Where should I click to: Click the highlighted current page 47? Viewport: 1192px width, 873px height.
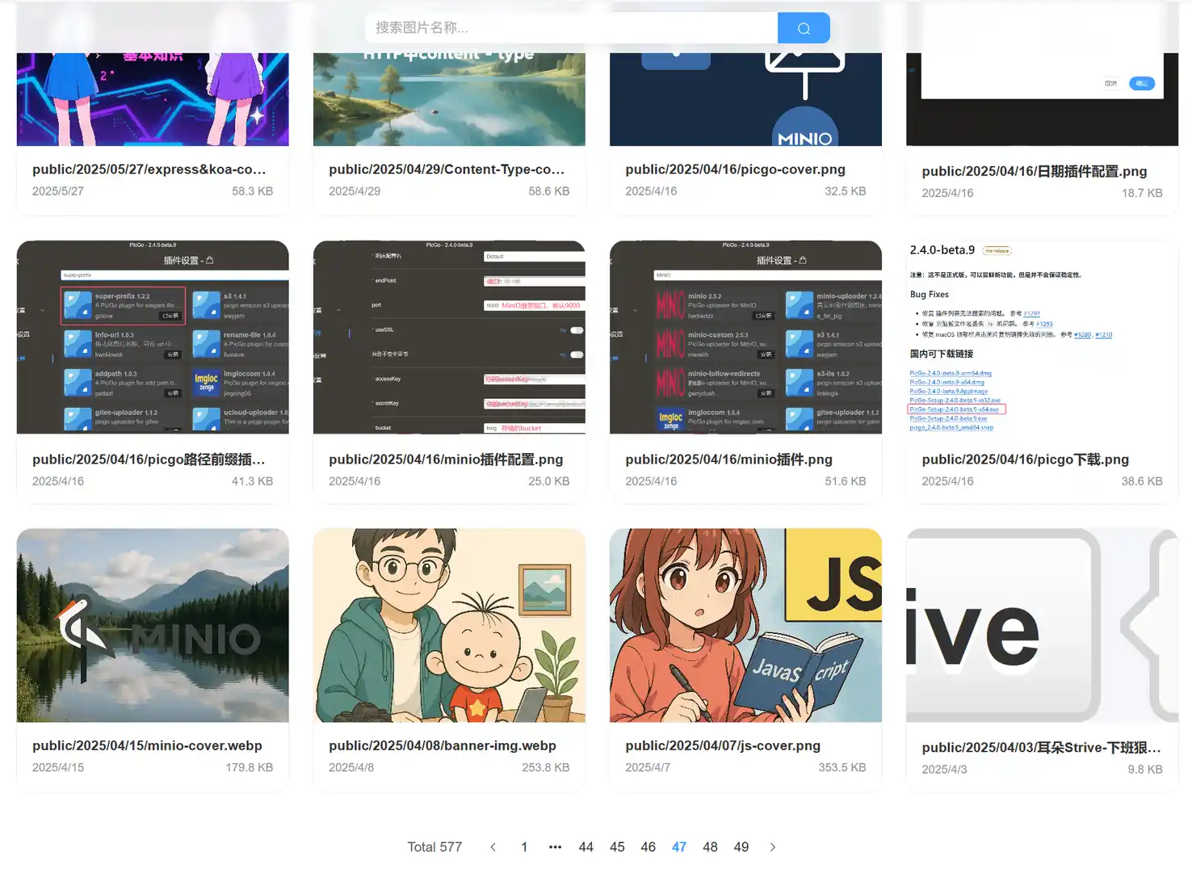point(679,846)
